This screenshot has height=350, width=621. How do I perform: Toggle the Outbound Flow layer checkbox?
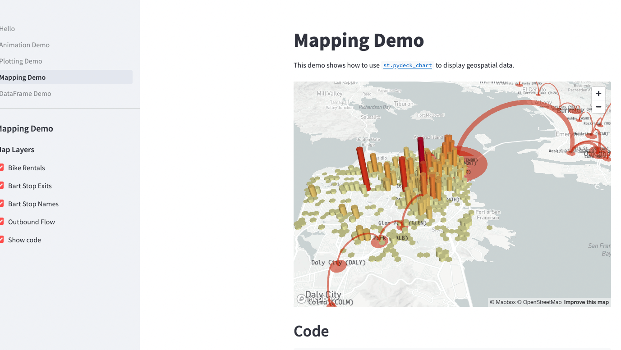2,222
